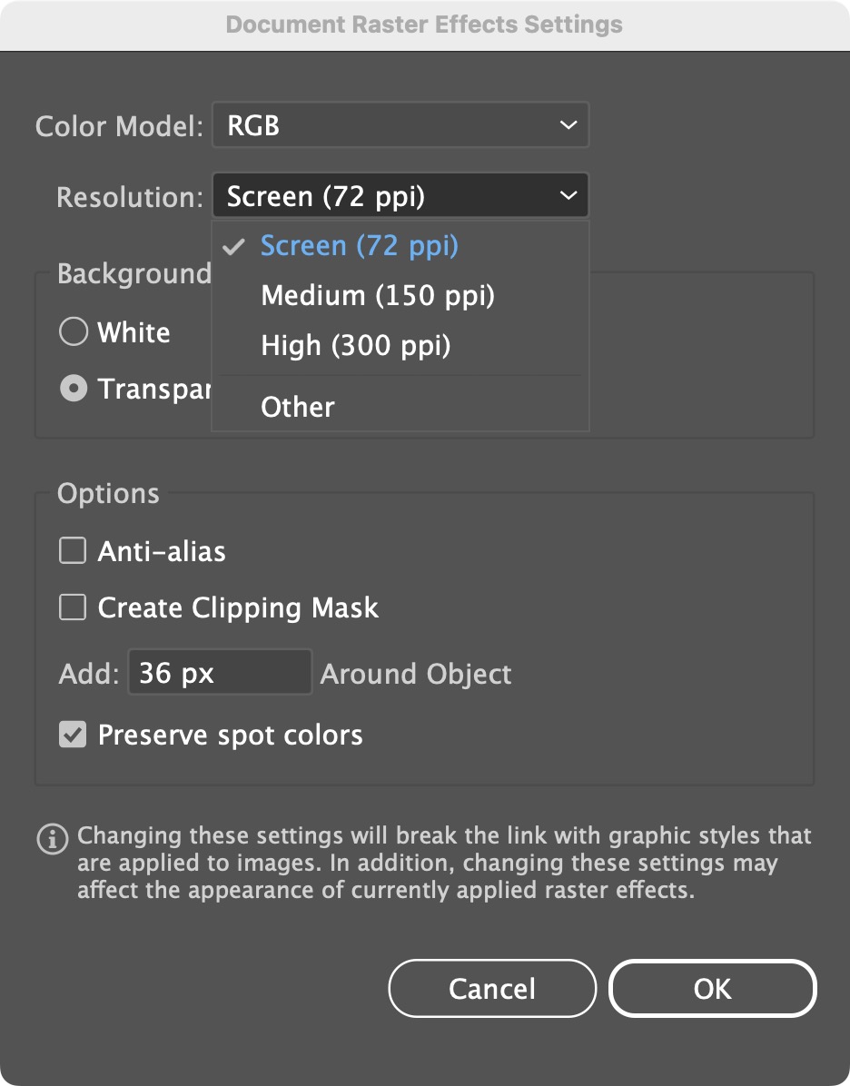Choose Medium (150 ppi) resolution
The image size is (850, 1086).
coord(378,295)
